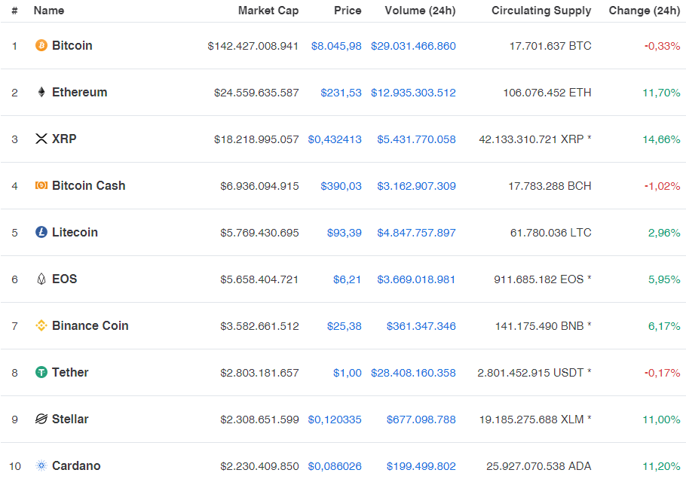This screenshot has height=479, width=686.
Task: Select supply value 17.701.637 BTC
Action: (550, 46)
